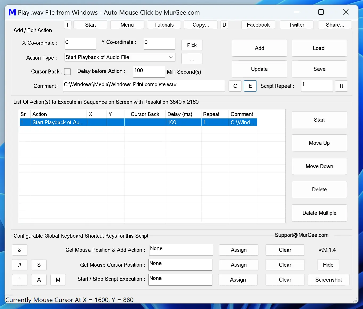This screenshot has width=363, height=309.
Task: Click the Save script button
Action: 319,69
